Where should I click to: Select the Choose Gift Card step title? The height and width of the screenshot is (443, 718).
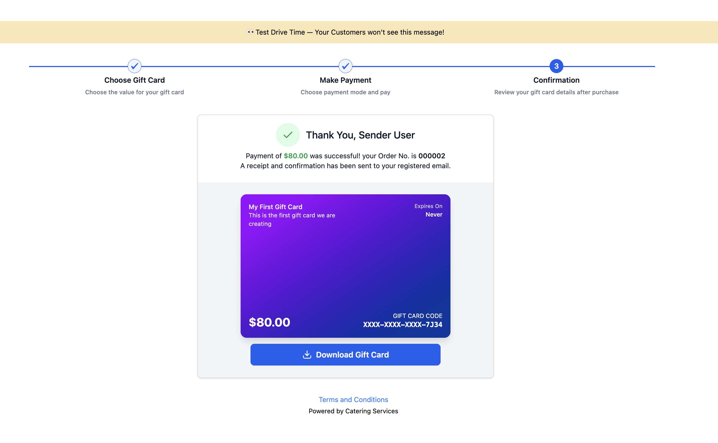pos(134,80)
